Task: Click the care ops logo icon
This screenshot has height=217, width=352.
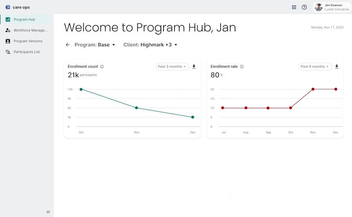Action: coord(8,7)
